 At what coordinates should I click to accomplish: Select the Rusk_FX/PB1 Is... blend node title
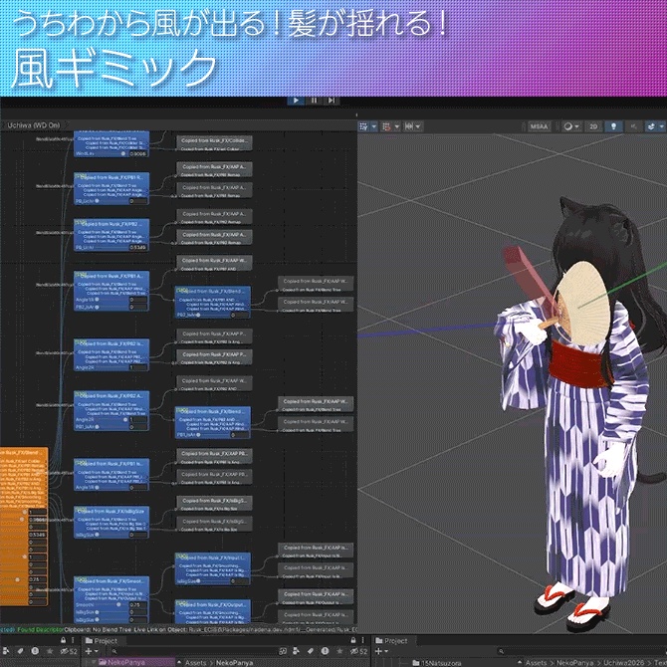coord(111,463)
